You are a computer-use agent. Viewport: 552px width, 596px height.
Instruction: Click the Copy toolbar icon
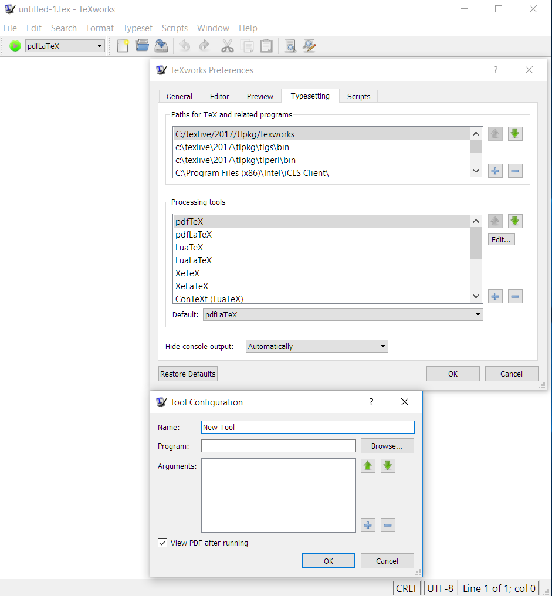pyautogui.click(x=247, y=46)
